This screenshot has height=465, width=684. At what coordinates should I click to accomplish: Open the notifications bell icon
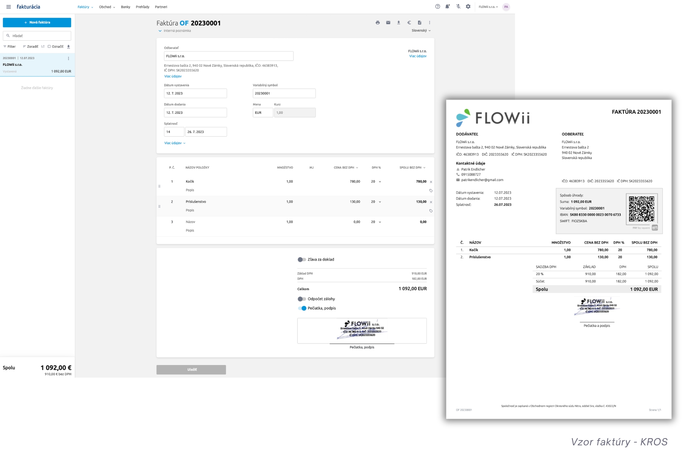448,7
